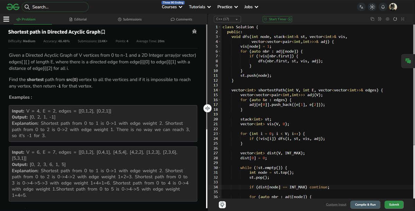Click the bug report icon
This screenshot has width=415, height=211.
pyautogui.click(x=194, y=32)
